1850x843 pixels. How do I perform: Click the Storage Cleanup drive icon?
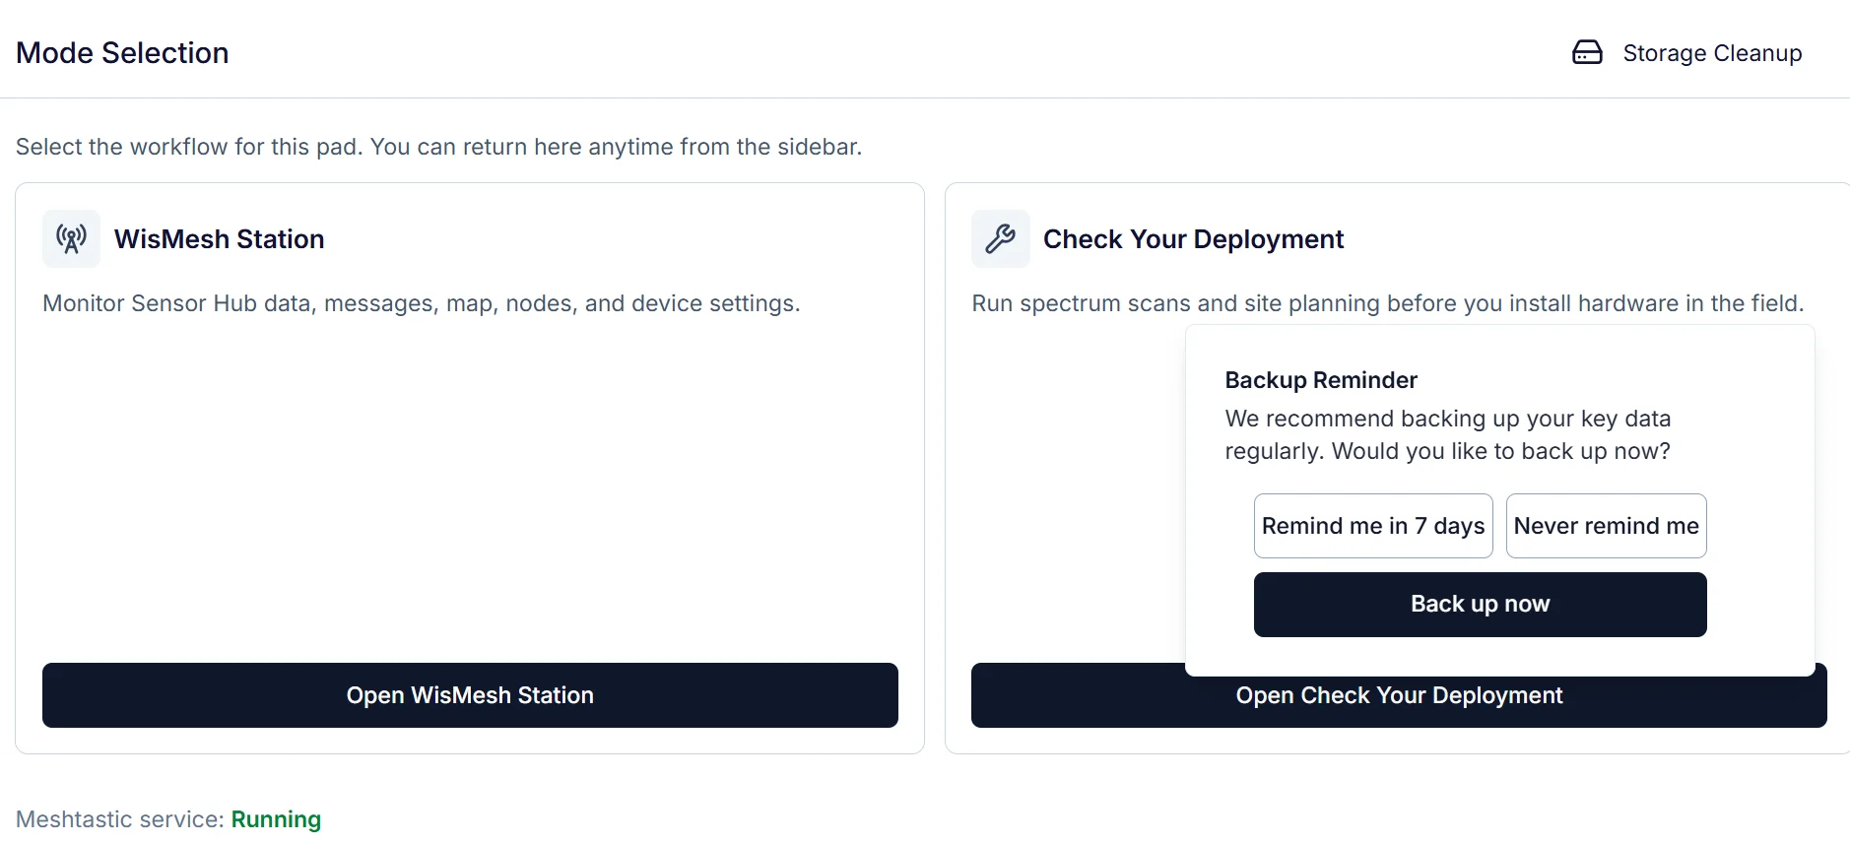tap(1587, 52)
